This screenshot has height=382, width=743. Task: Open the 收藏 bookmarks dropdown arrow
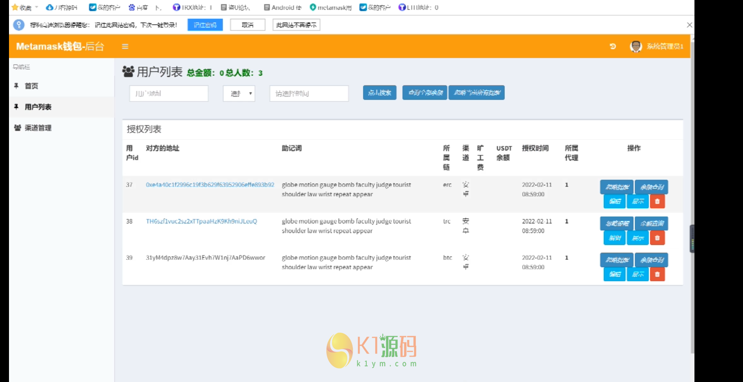(x=36, y=7)
